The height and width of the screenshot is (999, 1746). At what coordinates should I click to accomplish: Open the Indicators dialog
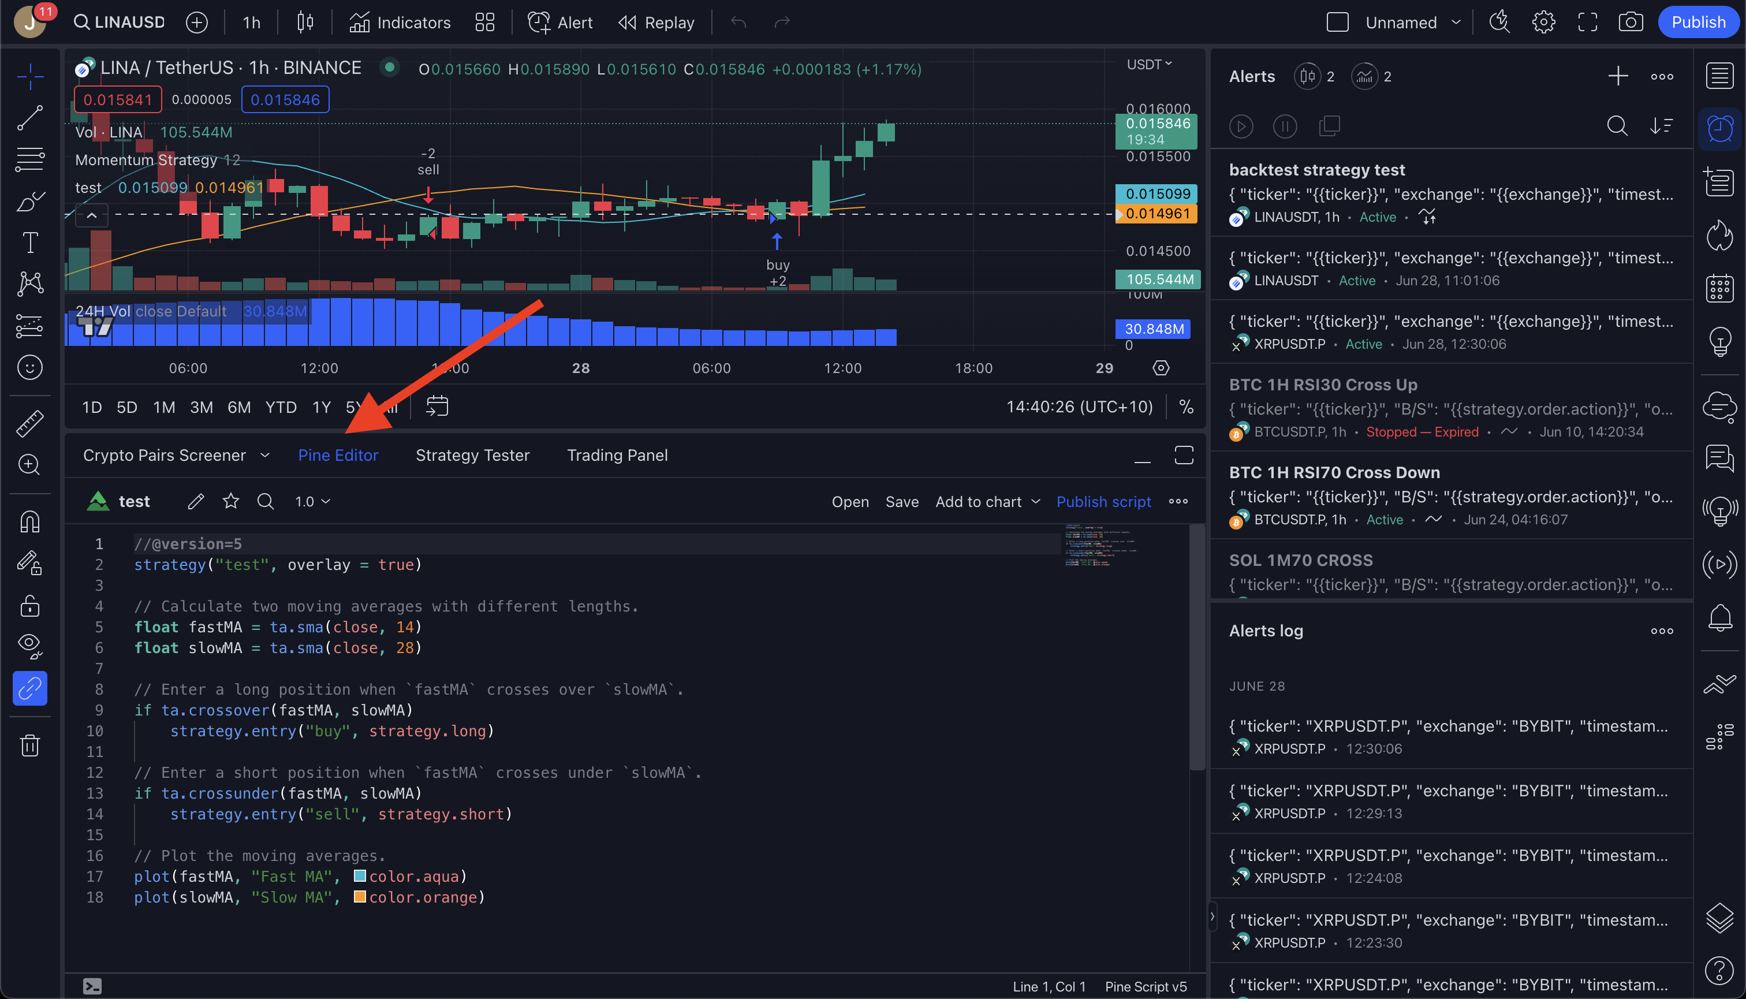[400, 22]
